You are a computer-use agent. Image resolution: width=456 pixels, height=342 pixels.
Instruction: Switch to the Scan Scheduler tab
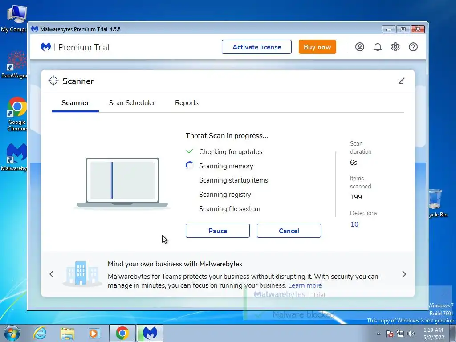[x=132, y=103]
